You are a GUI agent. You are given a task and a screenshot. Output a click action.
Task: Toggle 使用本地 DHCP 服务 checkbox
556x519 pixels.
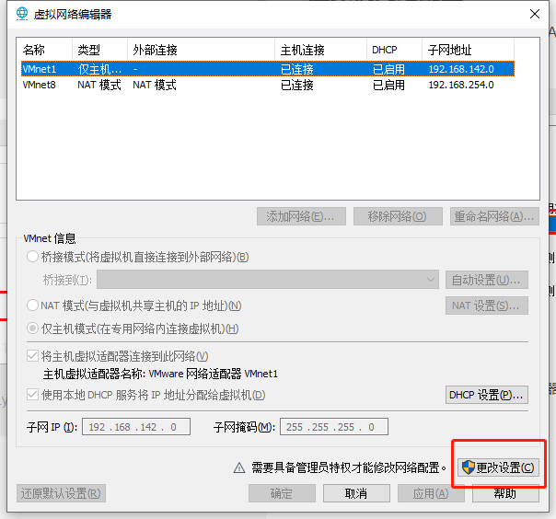tap(32, 395)
